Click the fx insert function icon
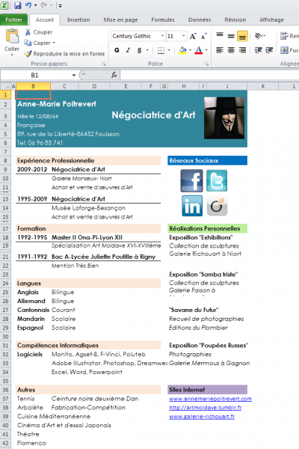This screenshot has height=449, width=299. tap(114, 75)
